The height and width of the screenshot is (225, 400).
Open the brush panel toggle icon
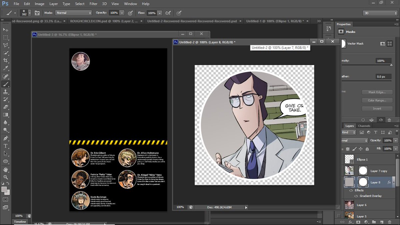[37, 13]
